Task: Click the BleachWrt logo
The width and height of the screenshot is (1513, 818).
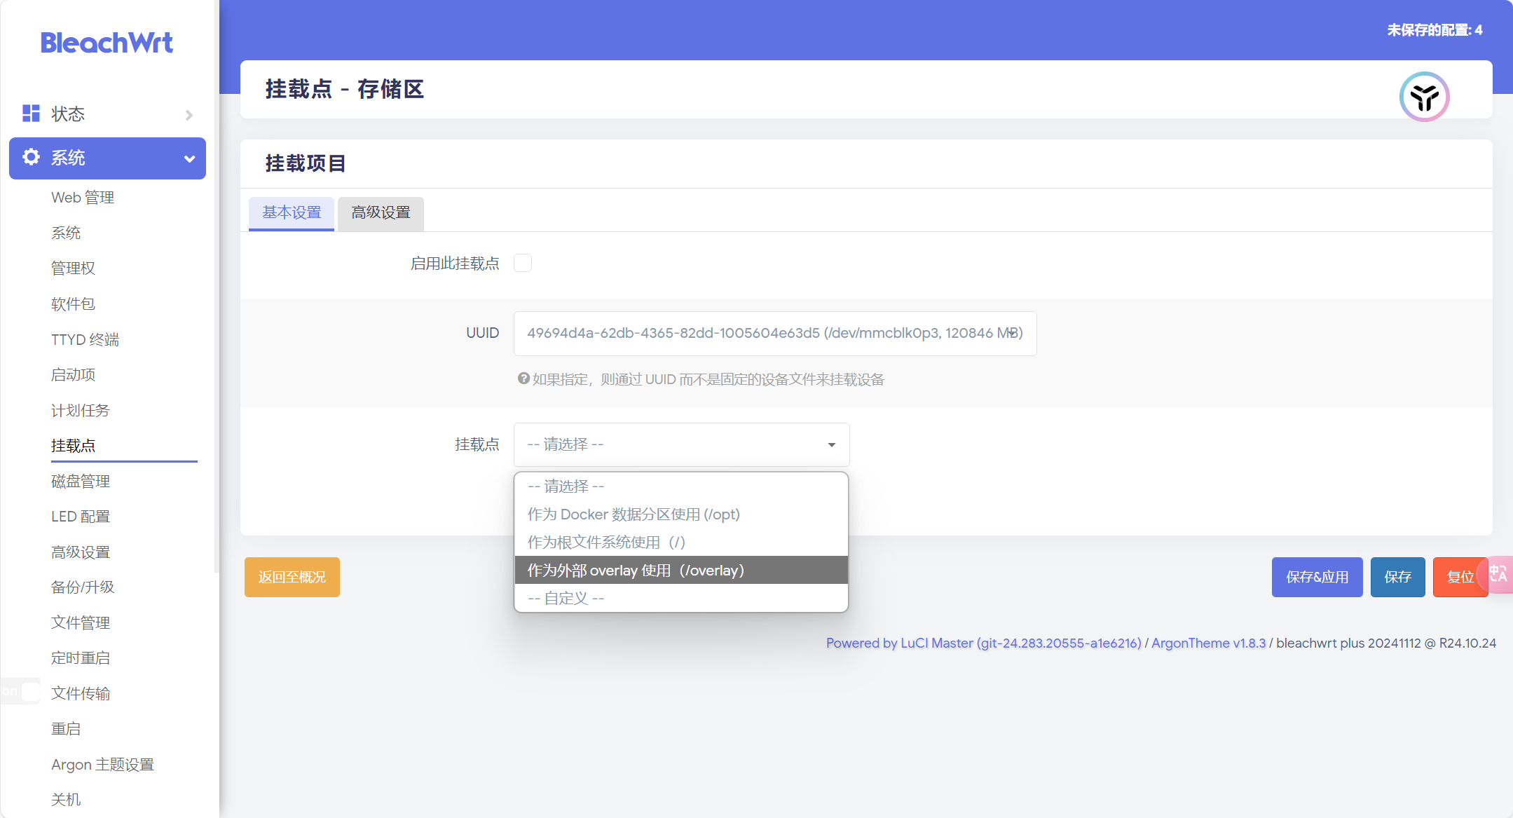Action: (x=107, y=43)
